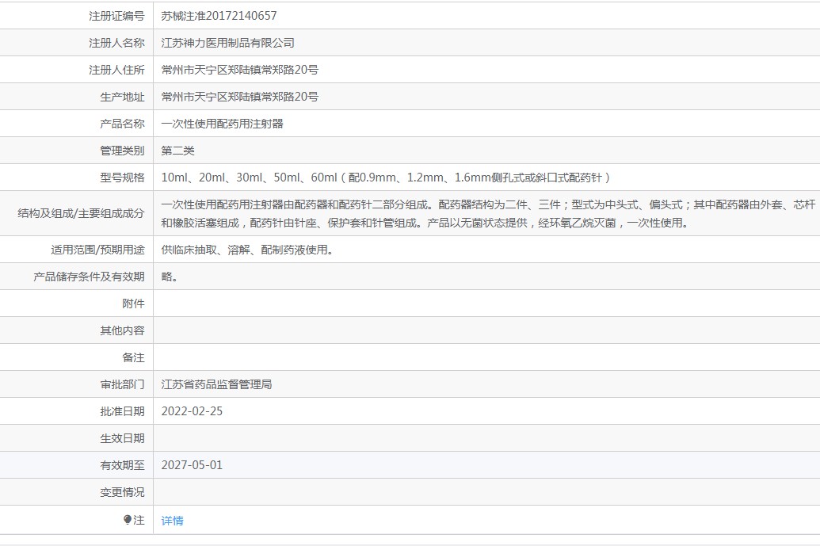The height and width of the screenshot is (546, 820).
Task: Click the 注册人住所 label
Action: 116,70
